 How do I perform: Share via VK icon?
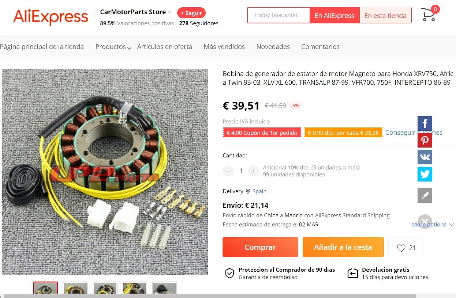(x=425, y=157)
